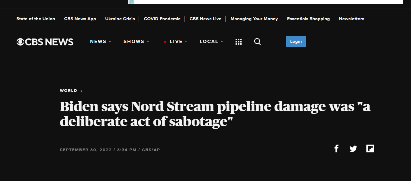Click the Login button
411x181 pixels.
point(296,42)
